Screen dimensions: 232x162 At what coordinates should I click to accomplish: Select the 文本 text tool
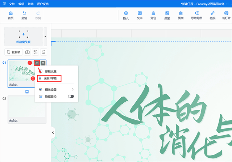coord(140,16)
